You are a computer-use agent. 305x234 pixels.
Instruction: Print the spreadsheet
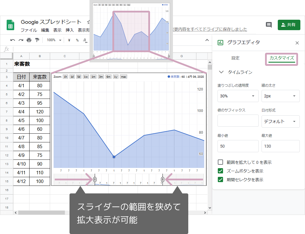click(x=29, y=40)
